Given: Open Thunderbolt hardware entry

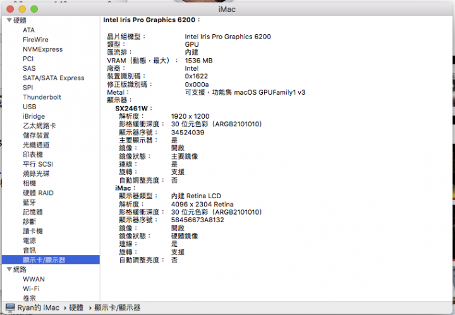Looking at the screenshot, I should pos(42,97).
